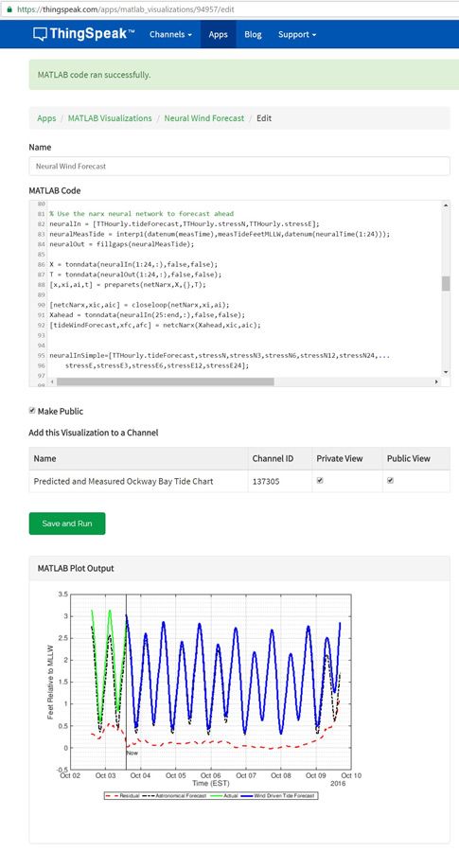Click code line 82 starting with neuralIn

pos(185,223)
